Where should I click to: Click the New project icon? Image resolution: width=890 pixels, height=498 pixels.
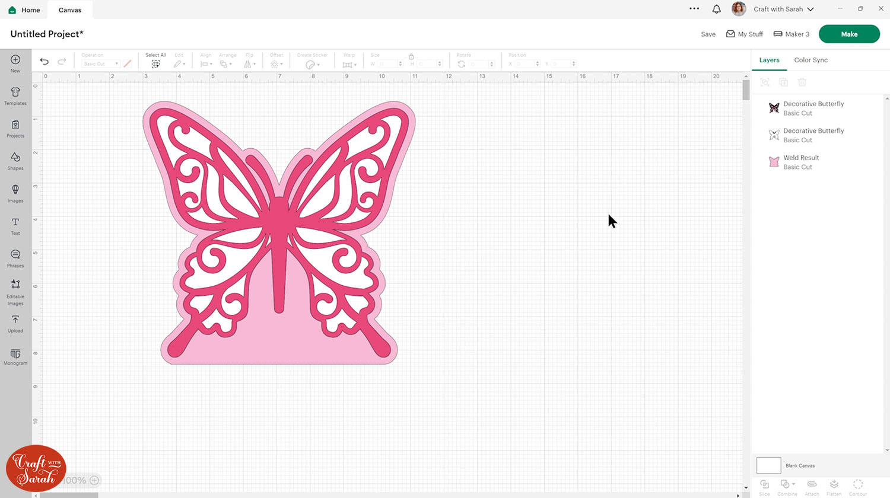click(x=15, y=60)
